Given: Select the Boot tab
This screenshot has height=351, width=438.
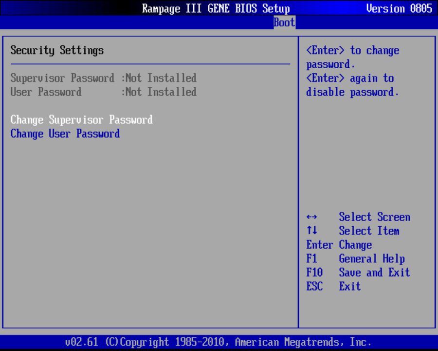Looking at the screenshot, I should coord(284,22).
